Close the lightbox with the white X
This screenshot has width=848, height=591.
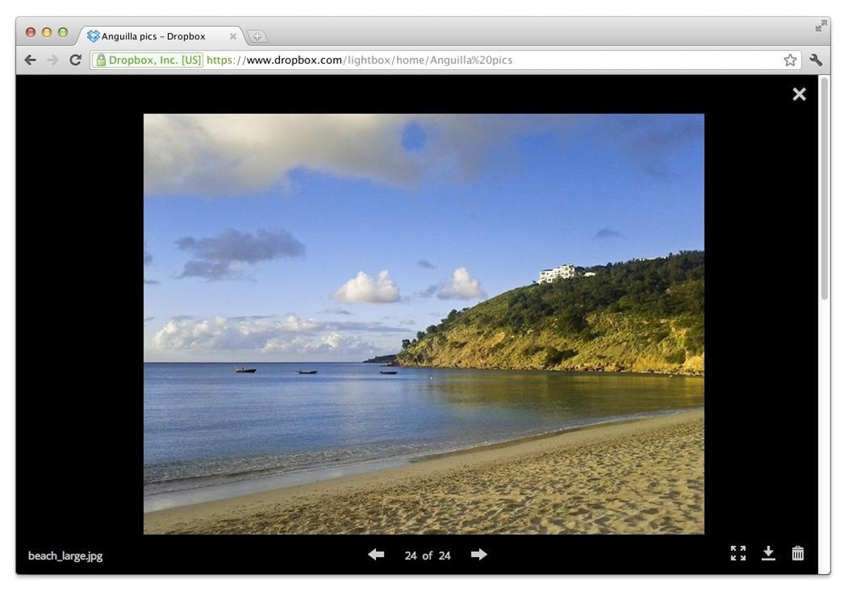(x=799, y=95)
